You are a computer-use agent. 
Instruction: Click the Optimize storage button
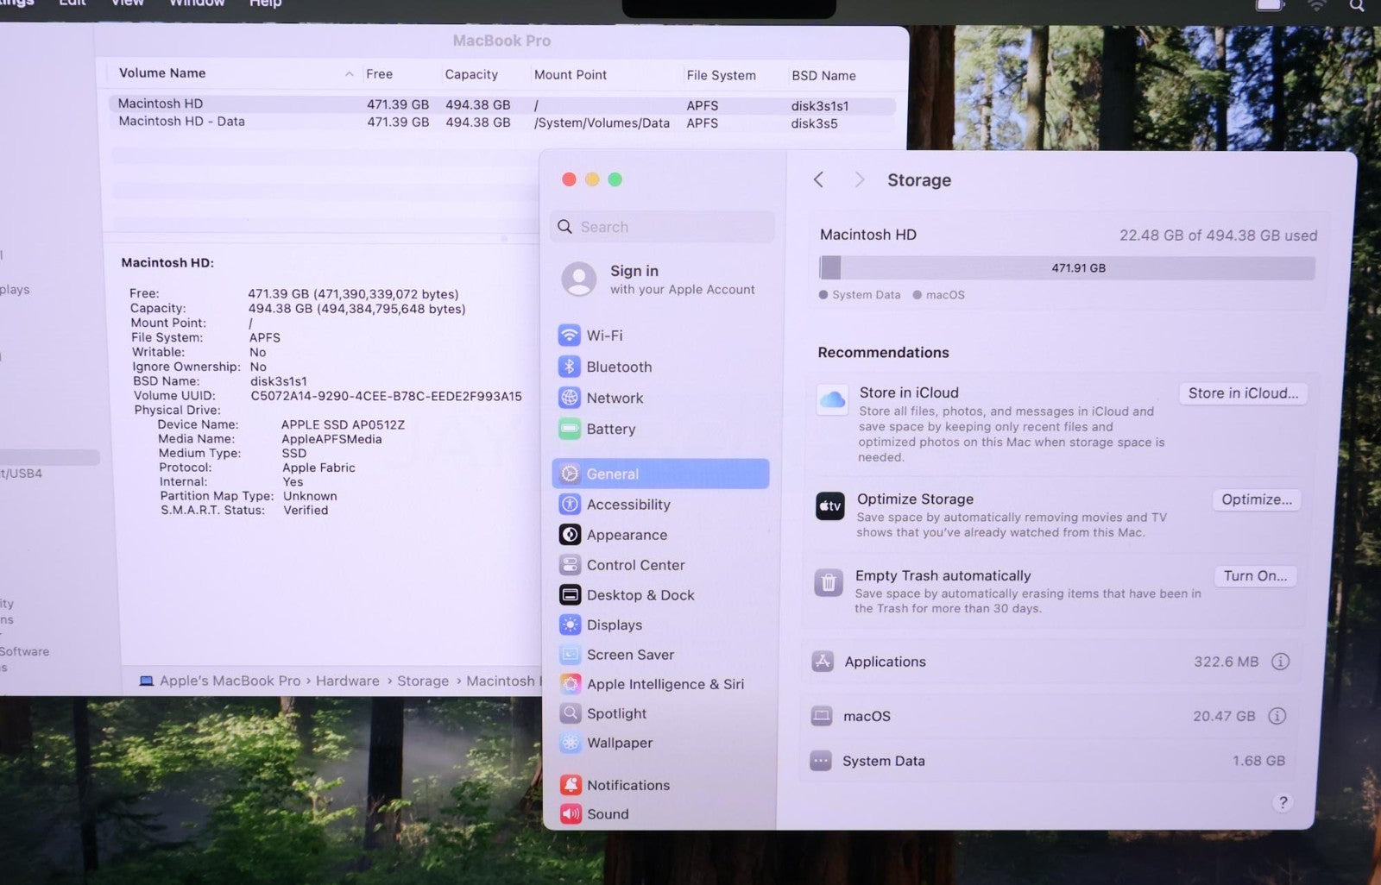(1256, 499)
